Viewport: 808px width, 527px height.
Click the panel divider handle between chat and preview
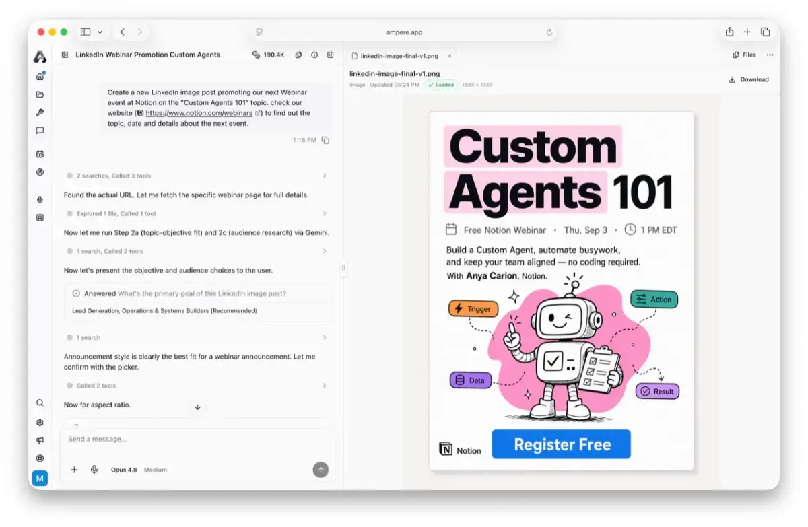coord(343,268)
